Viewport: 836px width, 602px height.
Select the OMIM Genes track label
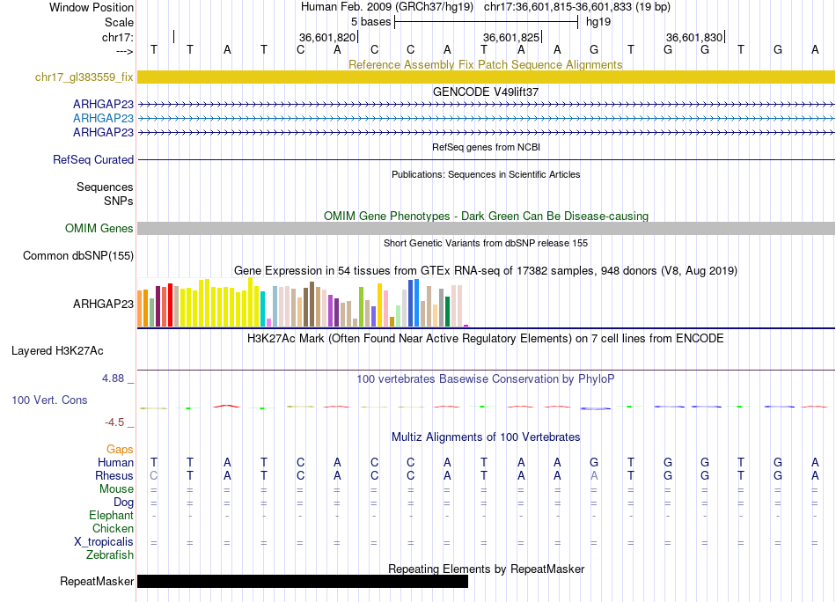click(99, 228)
